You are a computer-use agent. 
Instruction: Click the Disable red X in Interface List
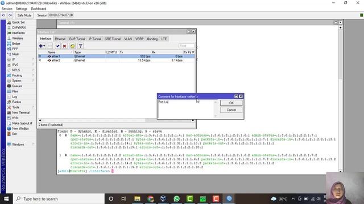click(x=64, y=46)
